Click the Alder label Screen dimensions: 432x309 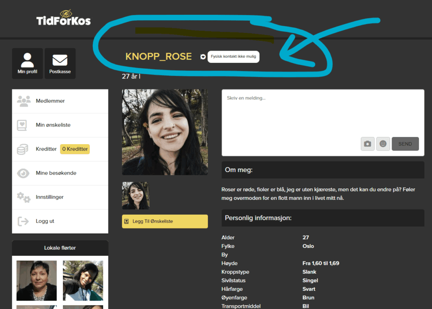[x=228, y=238]
